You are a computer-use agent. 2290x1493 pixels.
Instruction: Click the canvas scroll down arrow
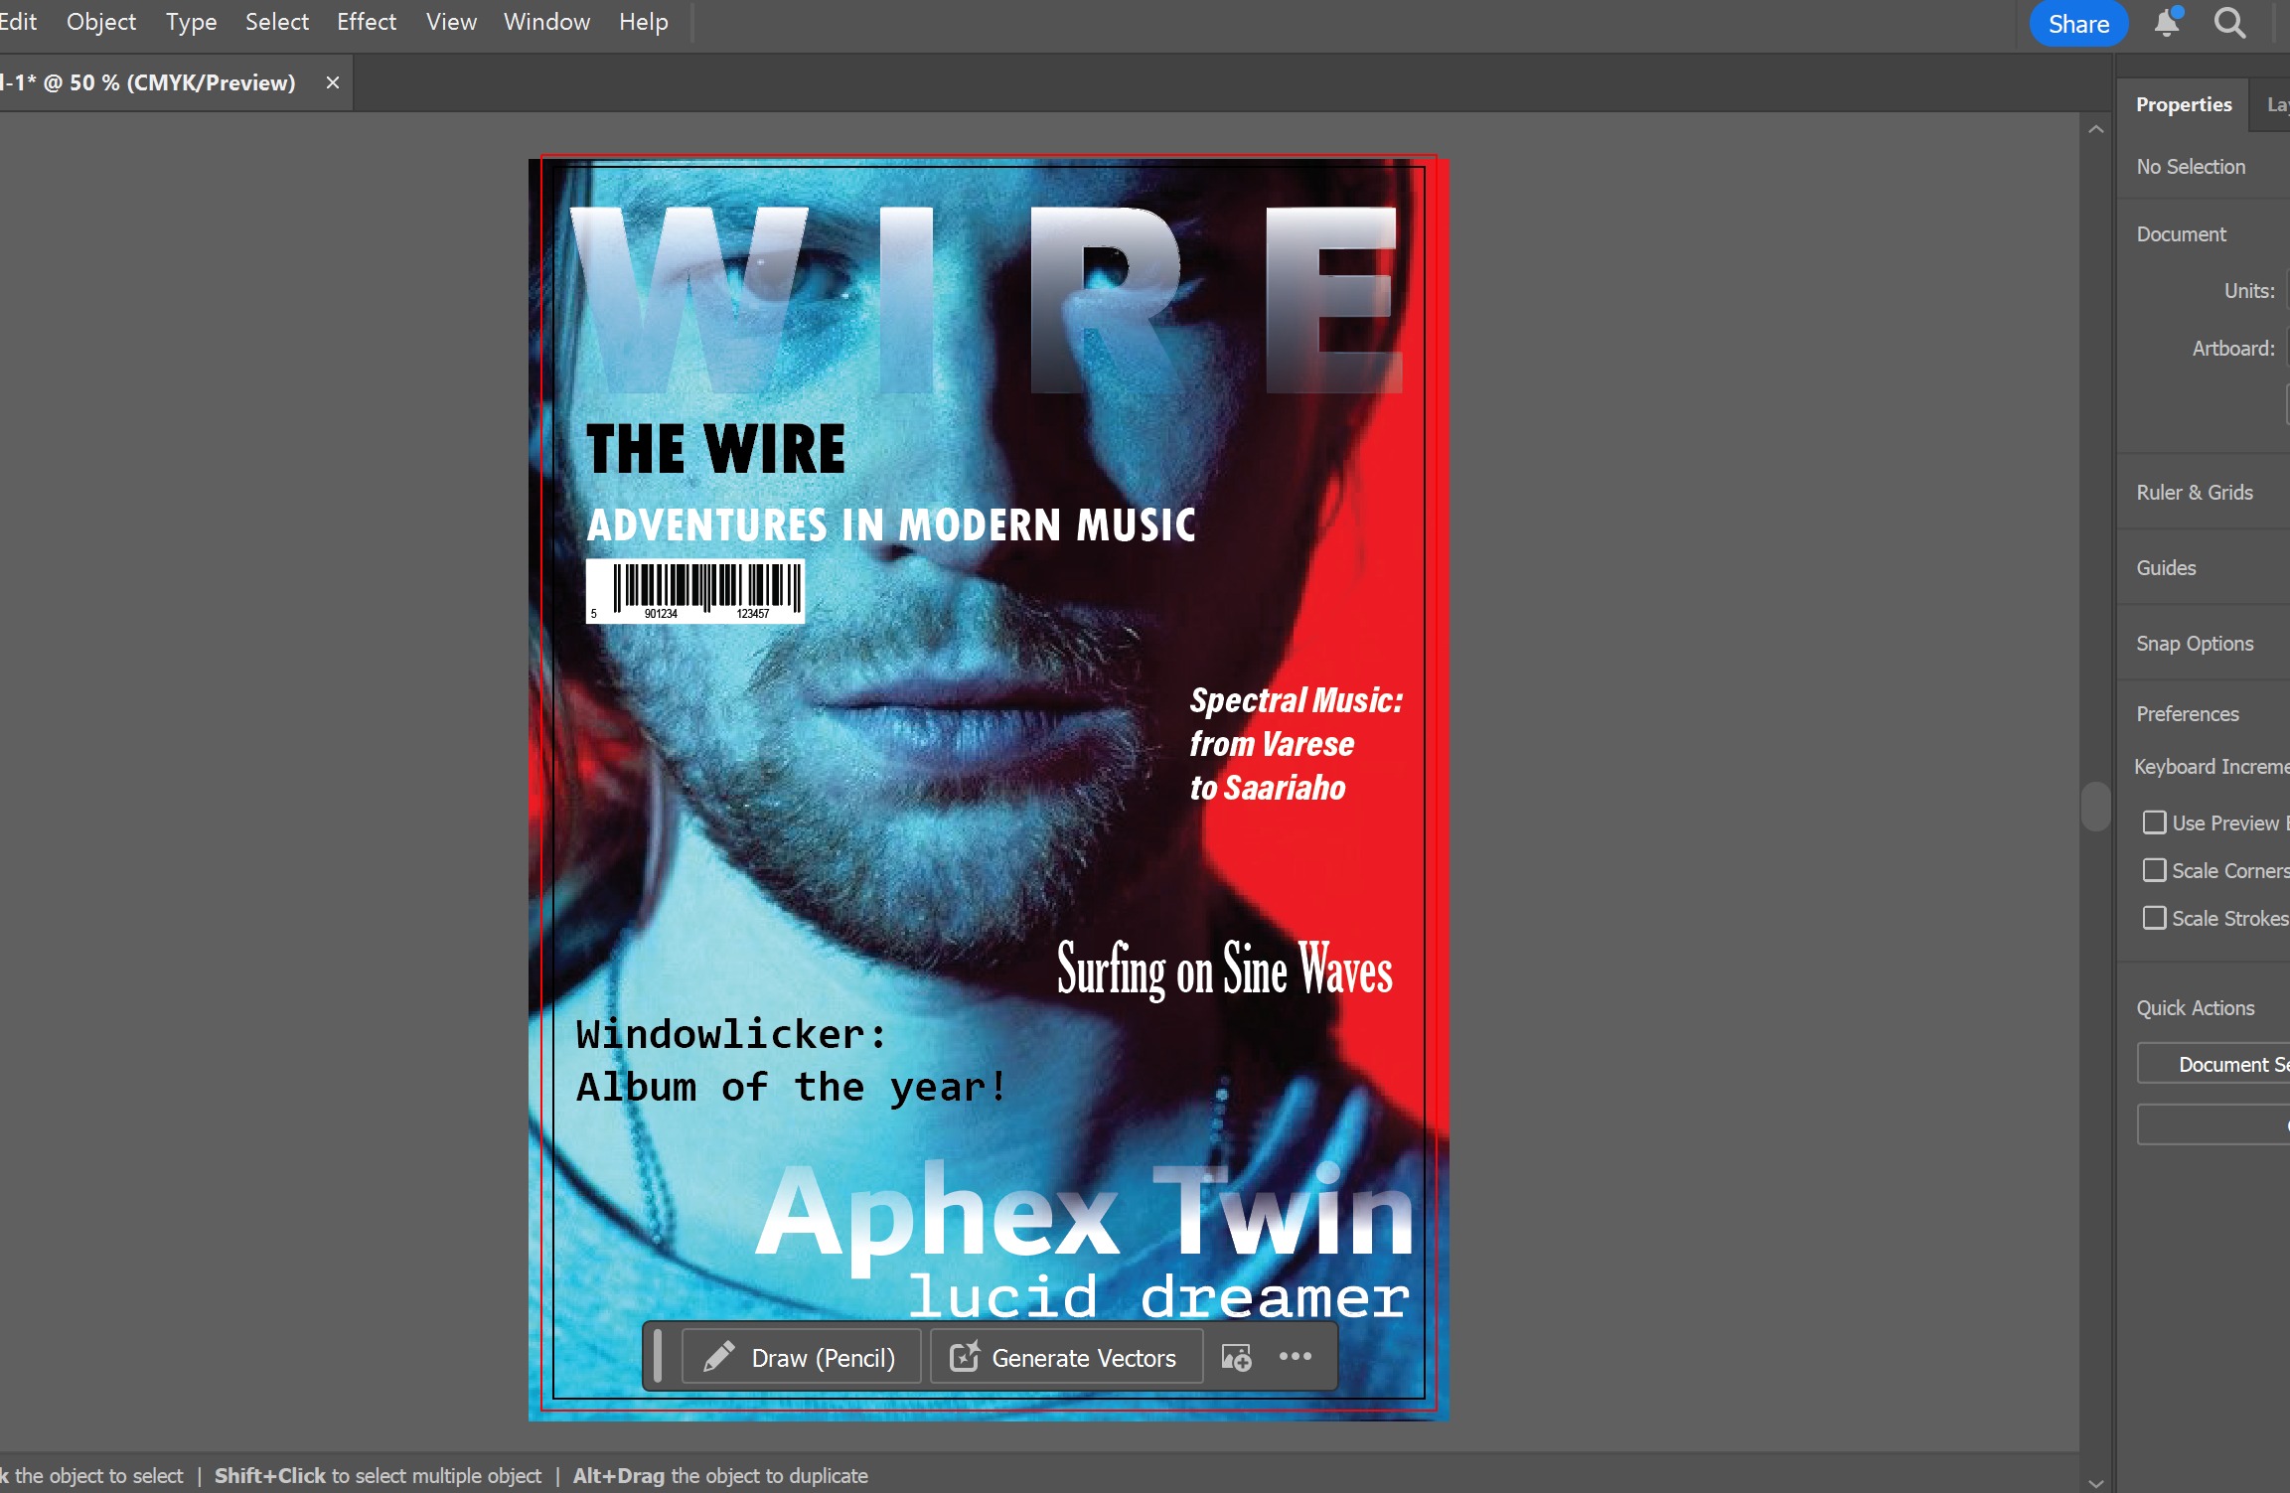coord(2095,1483)
